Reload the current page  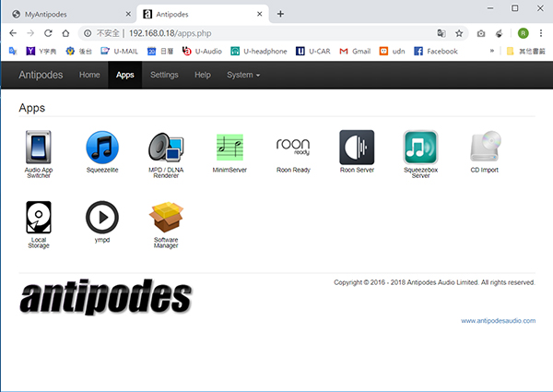(x=48, y=33)
